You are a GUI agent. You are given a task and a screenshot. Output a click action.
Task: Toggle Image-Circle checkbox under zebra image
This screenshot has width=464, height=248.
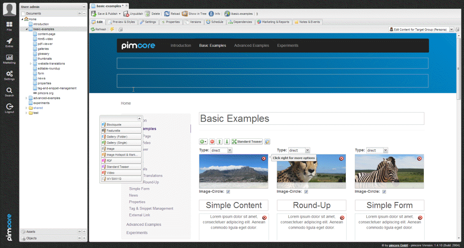pos(384,192)
